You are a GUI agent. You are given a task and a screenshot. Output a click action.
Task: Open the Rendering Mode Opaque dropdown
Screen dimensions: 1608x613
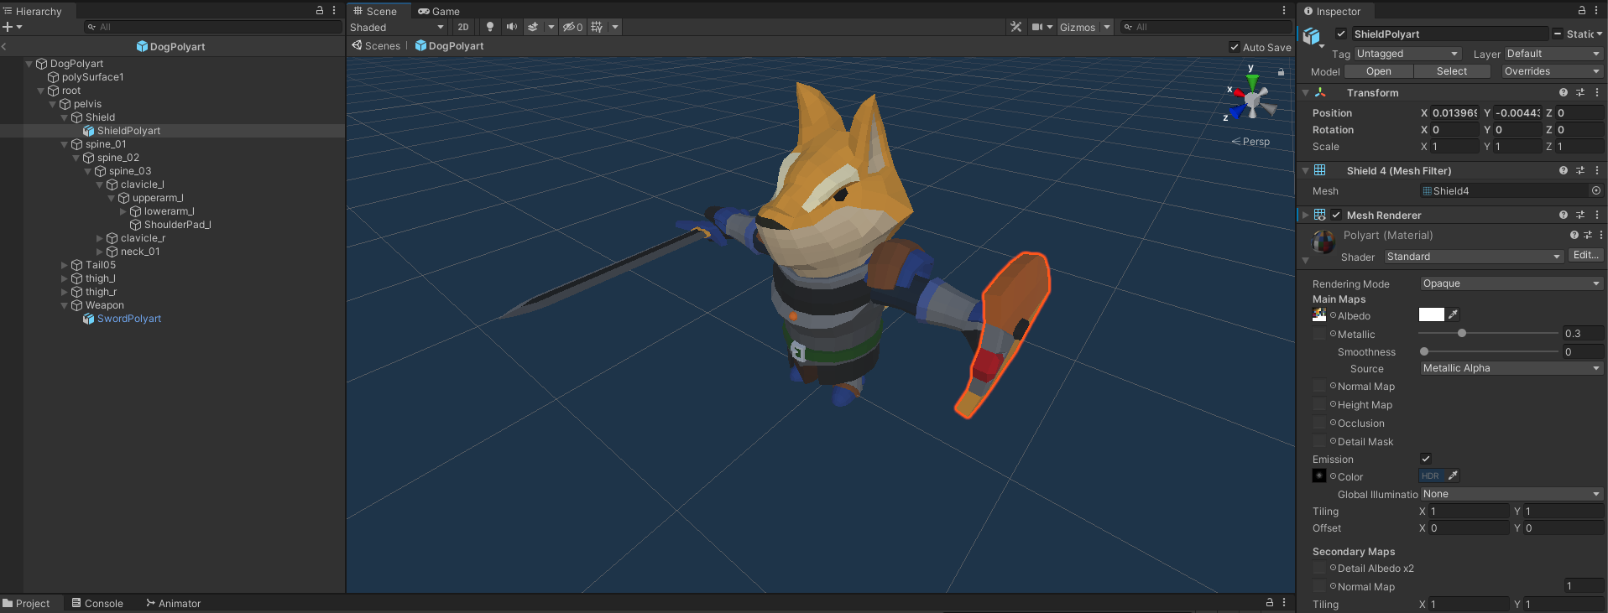click(1511, 283)
